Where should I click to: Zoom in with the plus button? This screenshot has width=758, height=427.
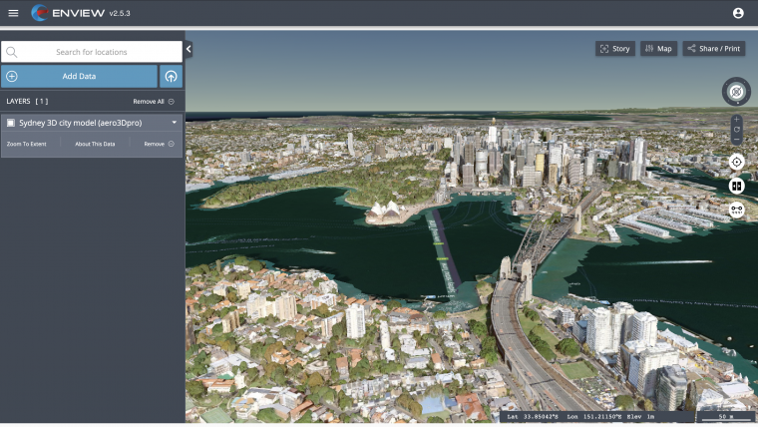[x=736, y=119]
